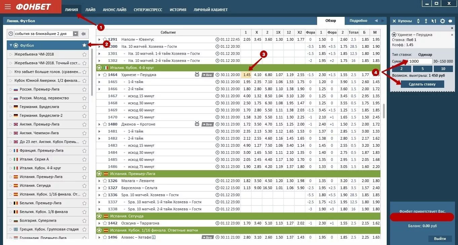Expand event 1465 1-й тайм row

[99, 82]
